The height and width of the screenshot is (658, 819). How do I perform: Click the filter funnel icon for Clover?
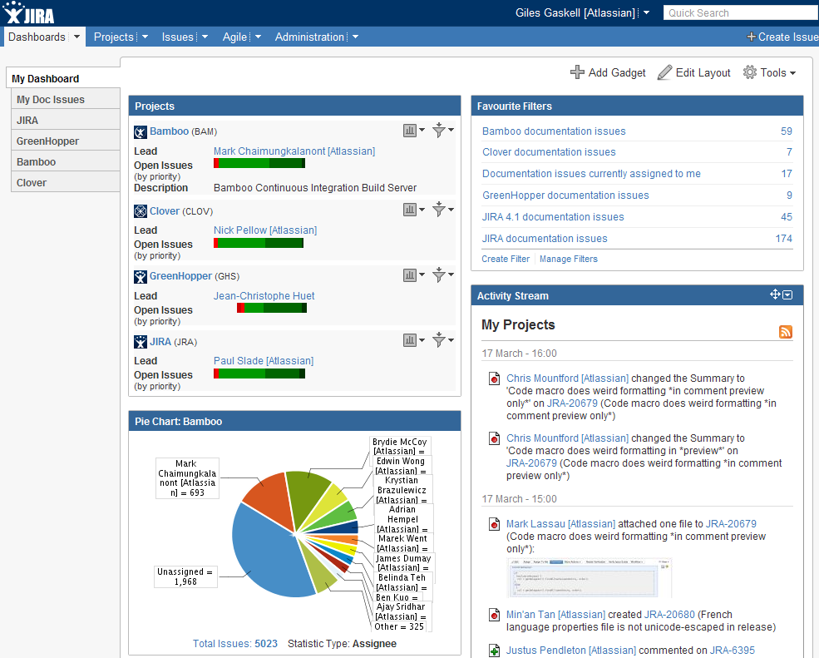[438, 209]
